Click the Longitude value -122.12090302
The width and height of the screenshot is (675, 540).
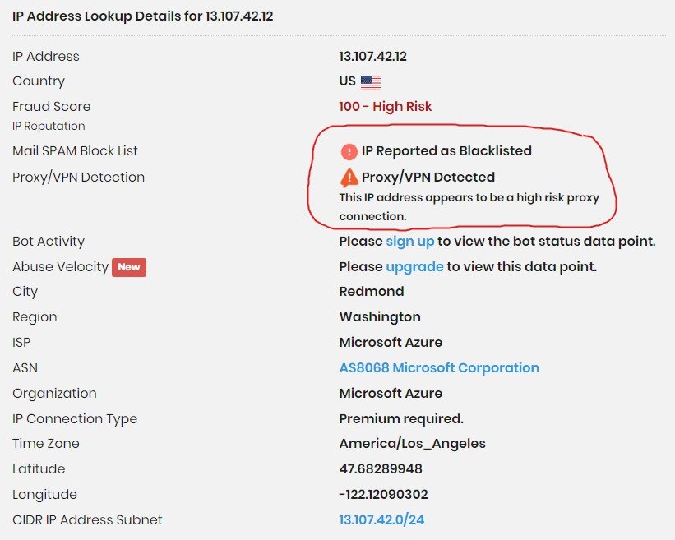pyautogui.click(x=383, y=495)
